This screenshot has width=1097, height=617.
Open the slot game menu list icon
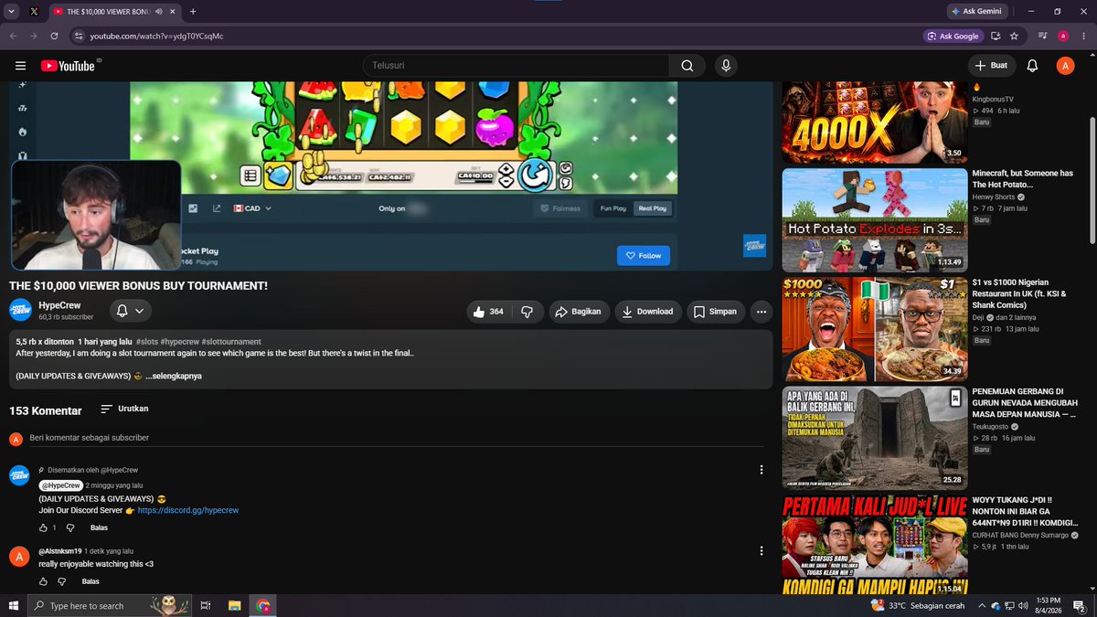click(250, 176)
